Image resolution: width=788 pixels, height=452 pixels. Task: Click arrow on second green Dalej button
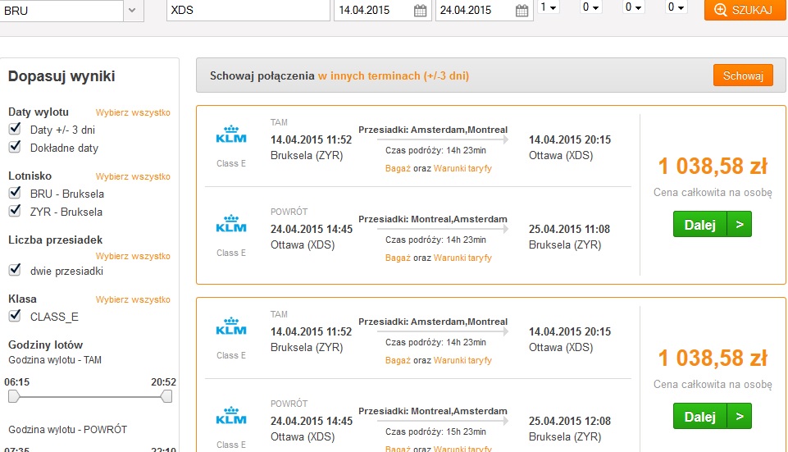click(x=740, y=416)
